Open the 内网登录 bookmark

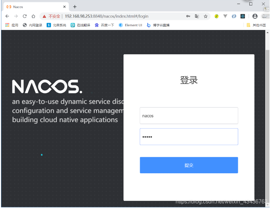coord(32,25)
